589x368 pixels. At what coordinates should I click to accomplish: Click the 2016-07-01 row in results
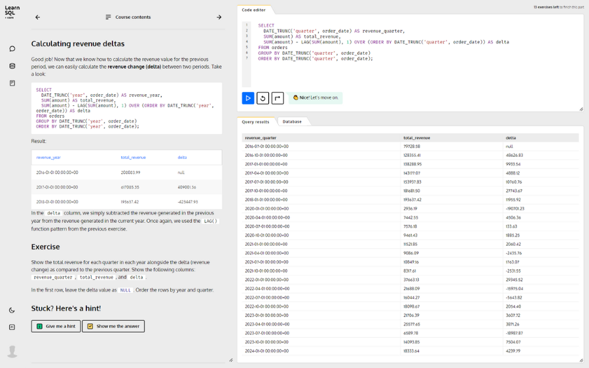(x=410, y=146)
